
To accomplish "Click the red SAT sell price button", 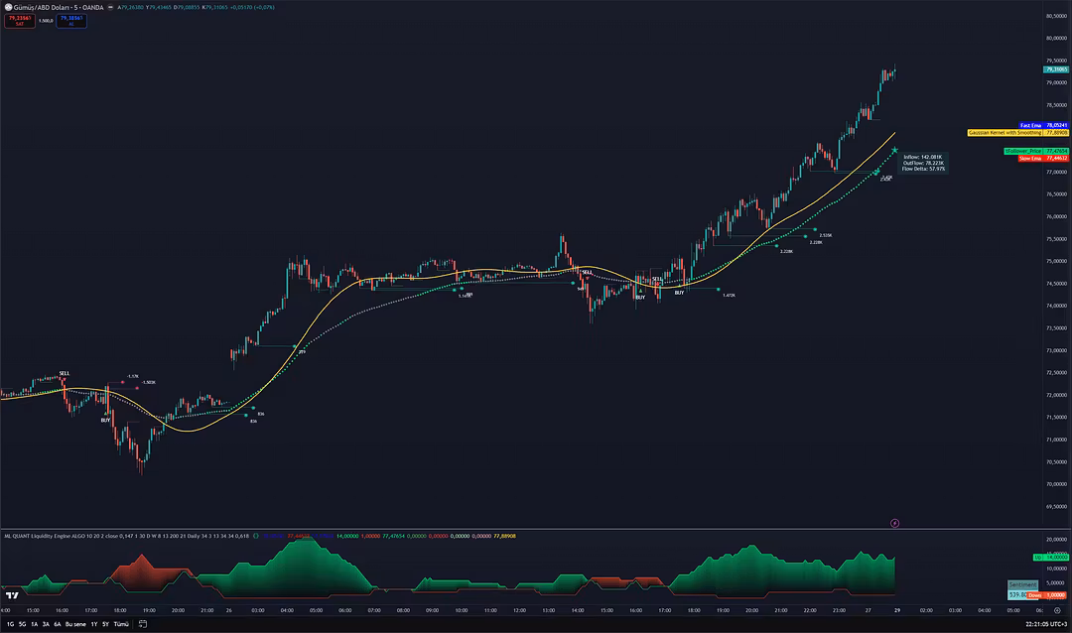I will [x=15, y=20].
